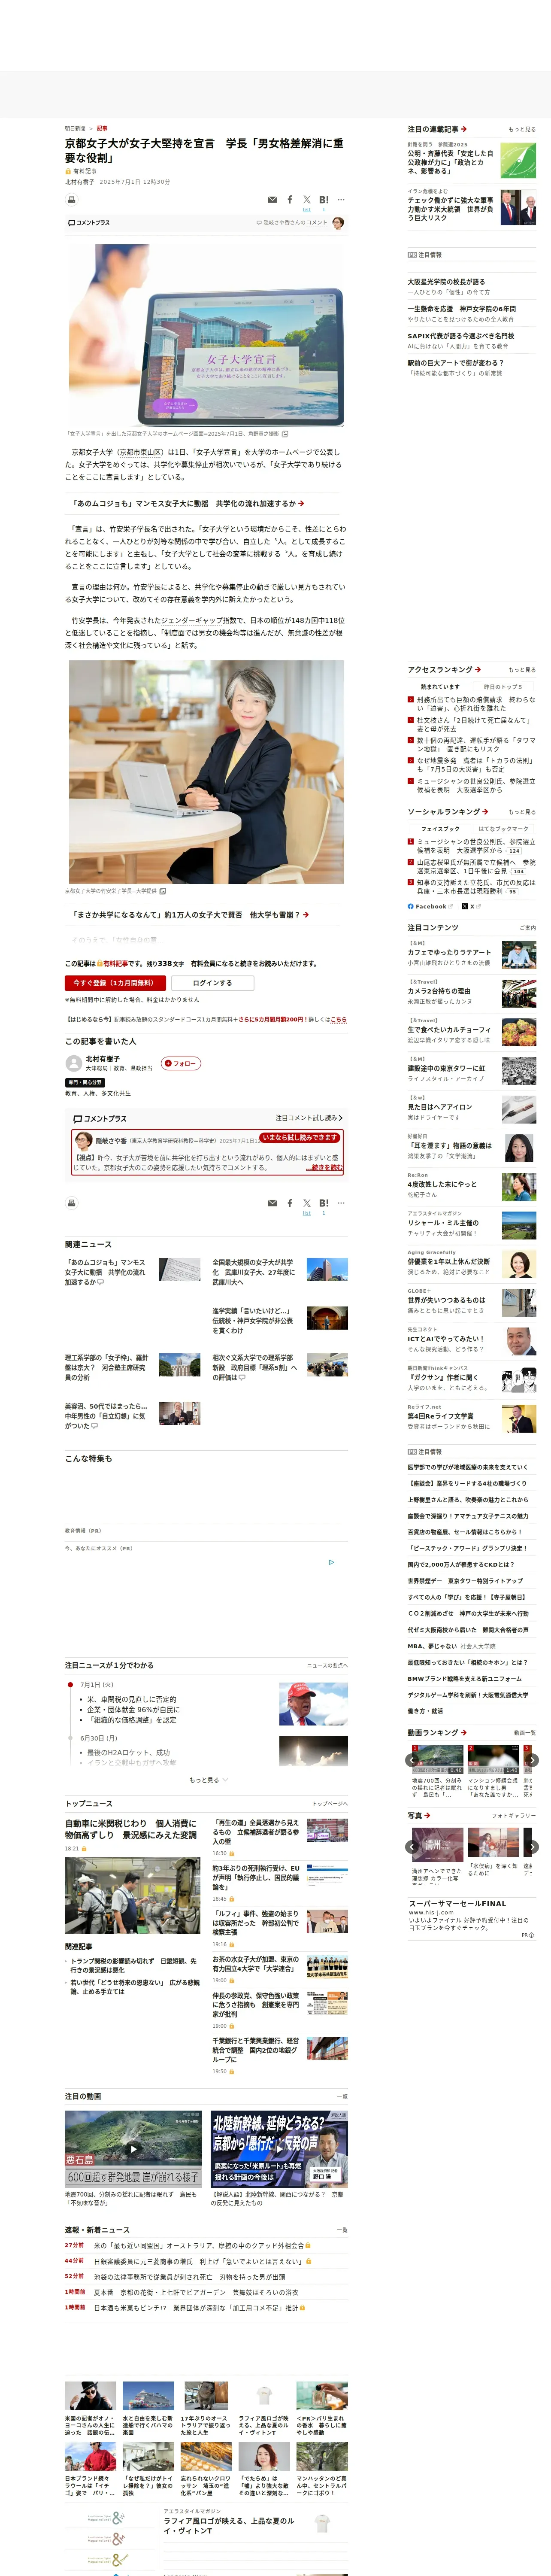551x2576 pixels.
Task: Share on X icon below the byline
Action: point(307,200)
